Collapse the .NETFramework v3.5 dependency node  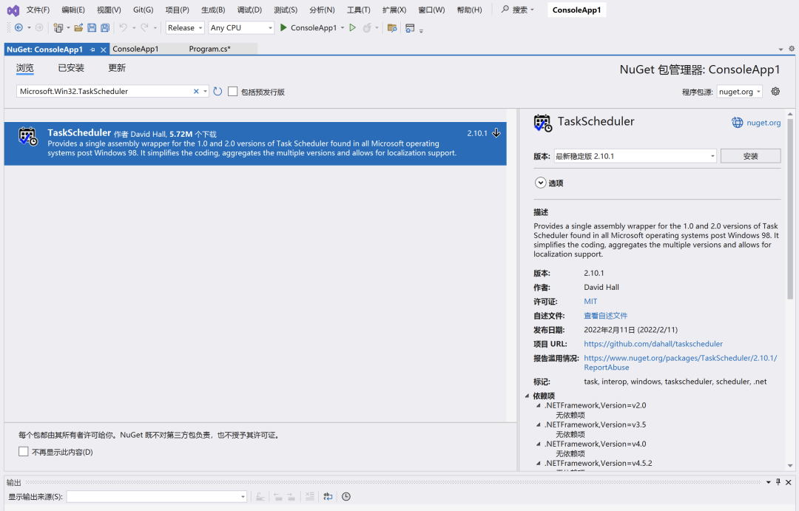(538, 424)
